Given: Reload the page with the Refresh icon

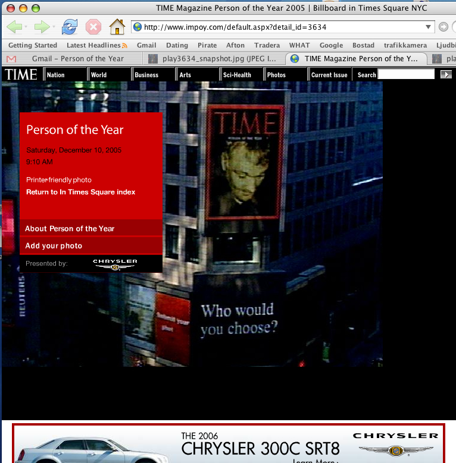Looking at the screenshot, I should (x=70, y=27).
